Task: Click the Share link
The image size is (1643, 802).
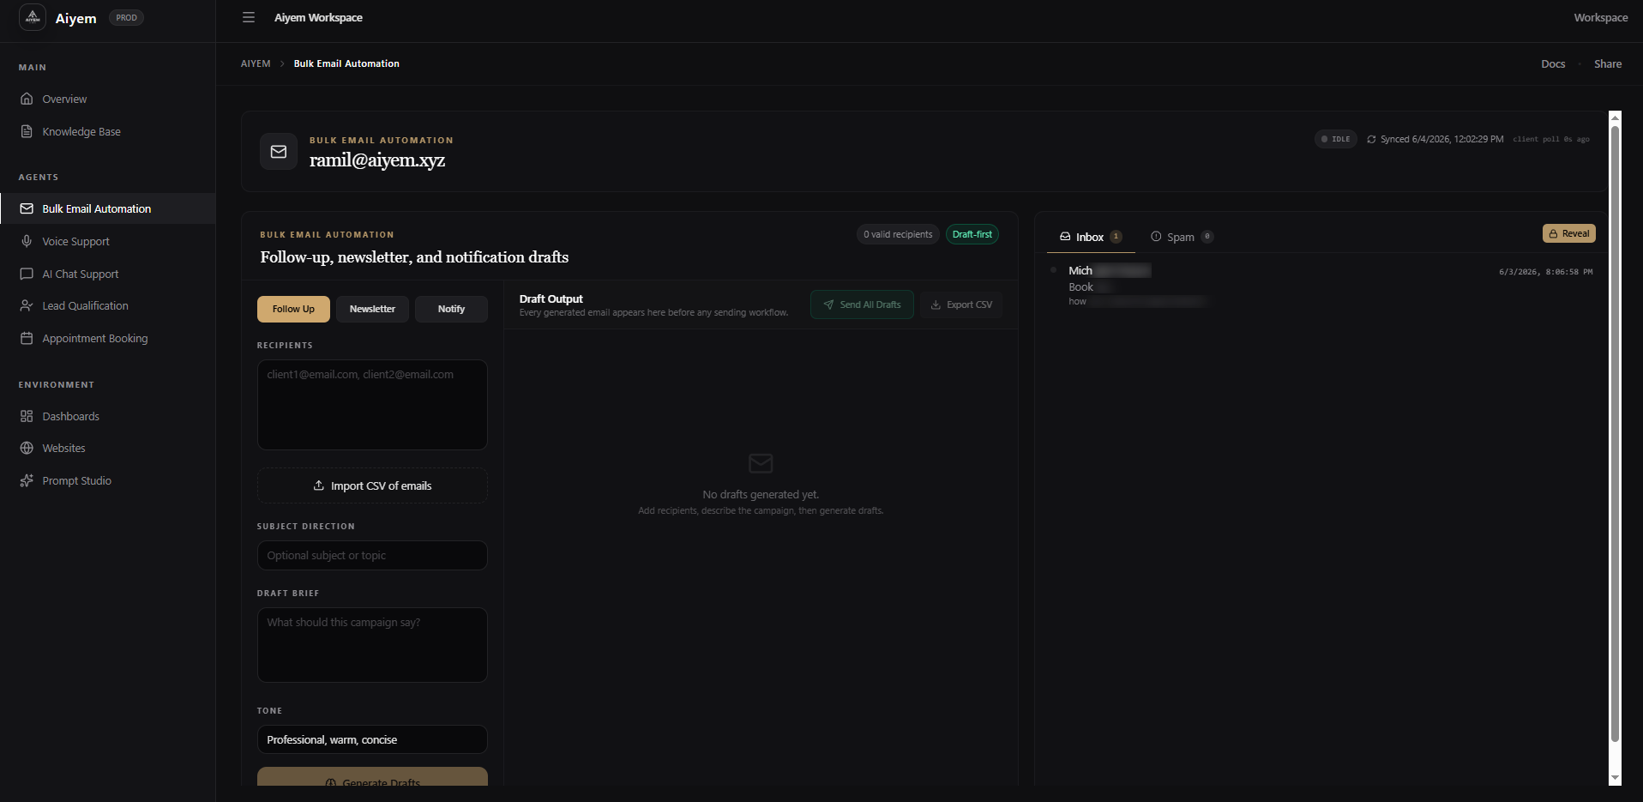Action: 1607,63
